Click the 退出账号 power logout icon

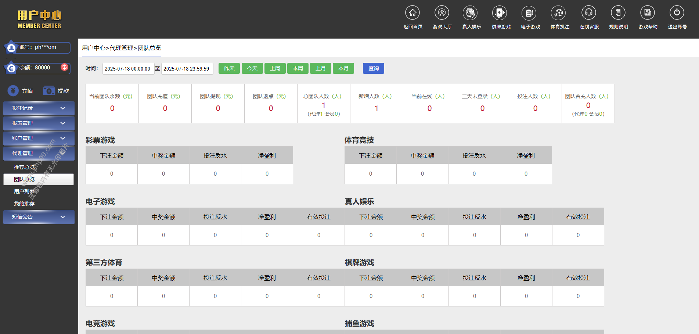click(x=677, y=13)
